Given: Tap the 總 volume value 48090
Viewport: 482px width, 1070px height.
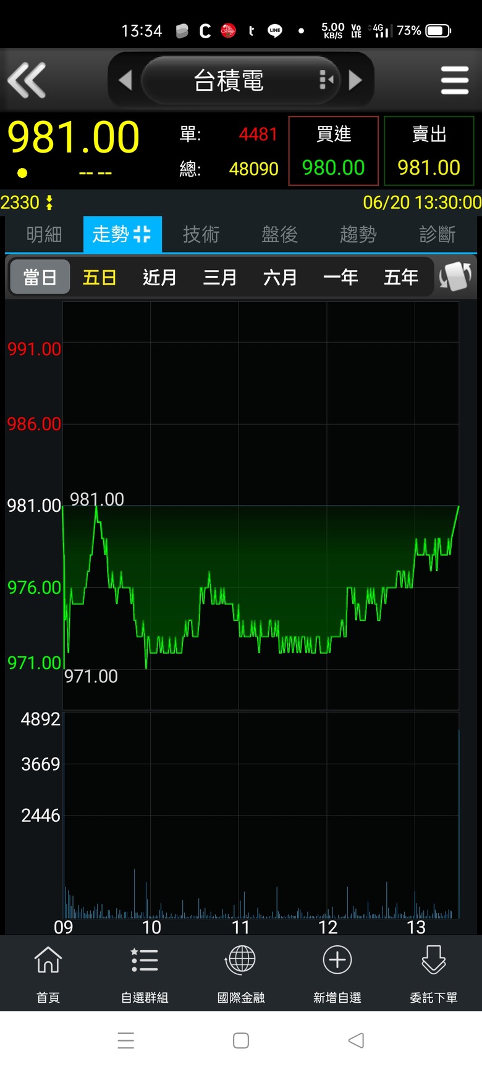Looking at the screenshot, I should pos(253,169).
